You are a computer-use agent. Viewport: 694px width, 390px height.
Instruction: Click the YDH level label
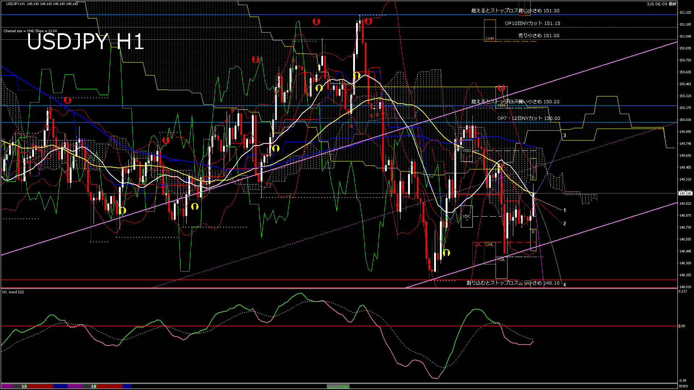501,106
